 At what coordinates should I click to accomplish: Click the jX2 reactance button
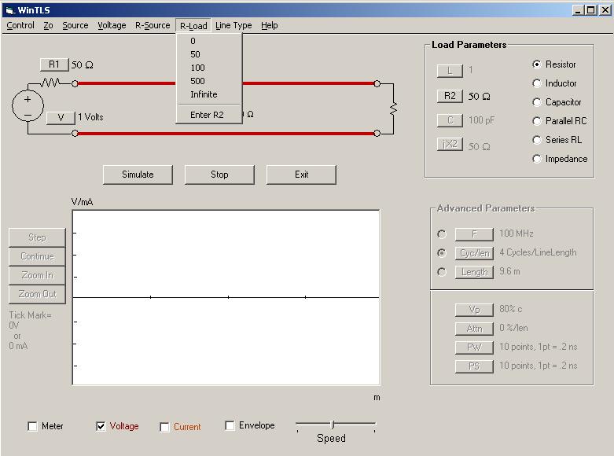(x=450, y=144)
